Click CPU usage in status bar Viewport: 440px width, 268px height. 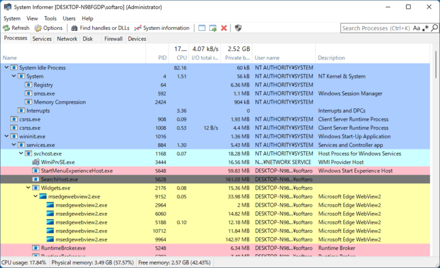24,263
